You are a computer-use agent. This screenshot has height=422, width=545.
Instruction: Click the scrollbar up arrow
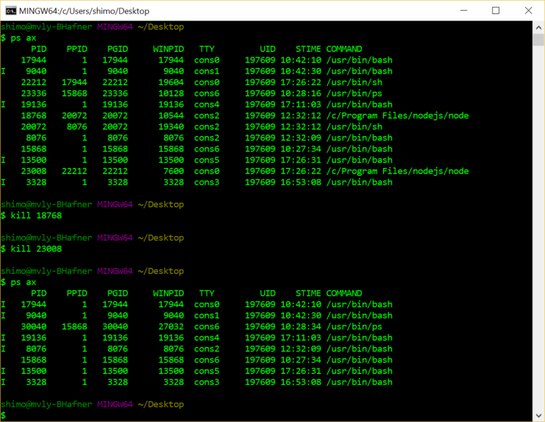coord(539,26)
